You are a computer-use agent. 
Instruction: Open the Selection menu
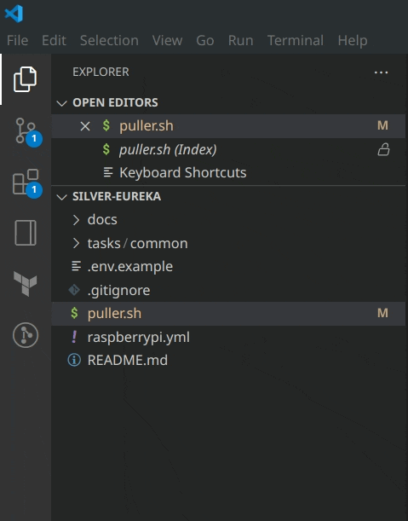[109, 41]
